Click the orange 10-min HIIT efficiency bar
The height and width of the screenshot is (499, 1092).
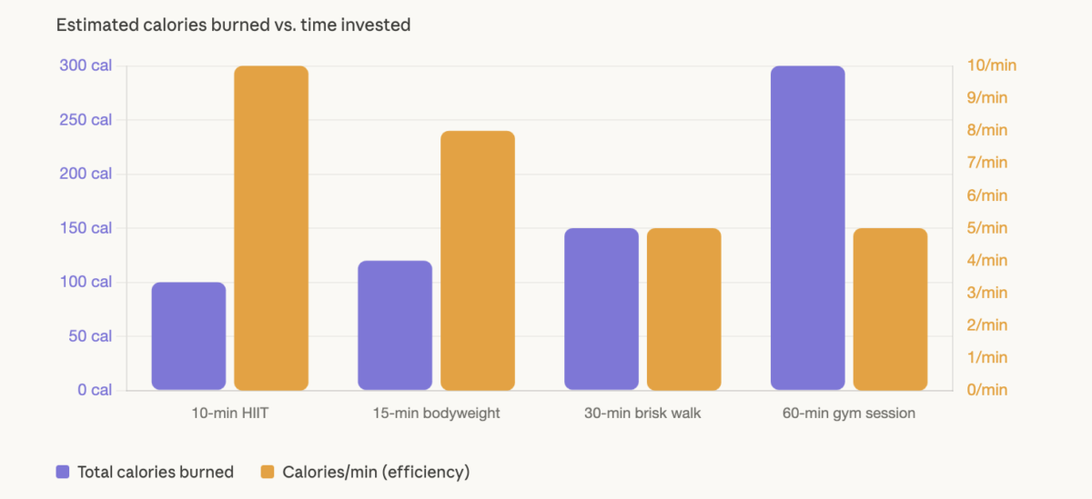271,228
